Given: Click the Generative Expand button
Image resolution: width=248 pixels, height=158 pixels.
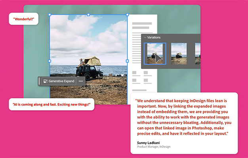Looking at the screenshot, I should tap(59, 81).
